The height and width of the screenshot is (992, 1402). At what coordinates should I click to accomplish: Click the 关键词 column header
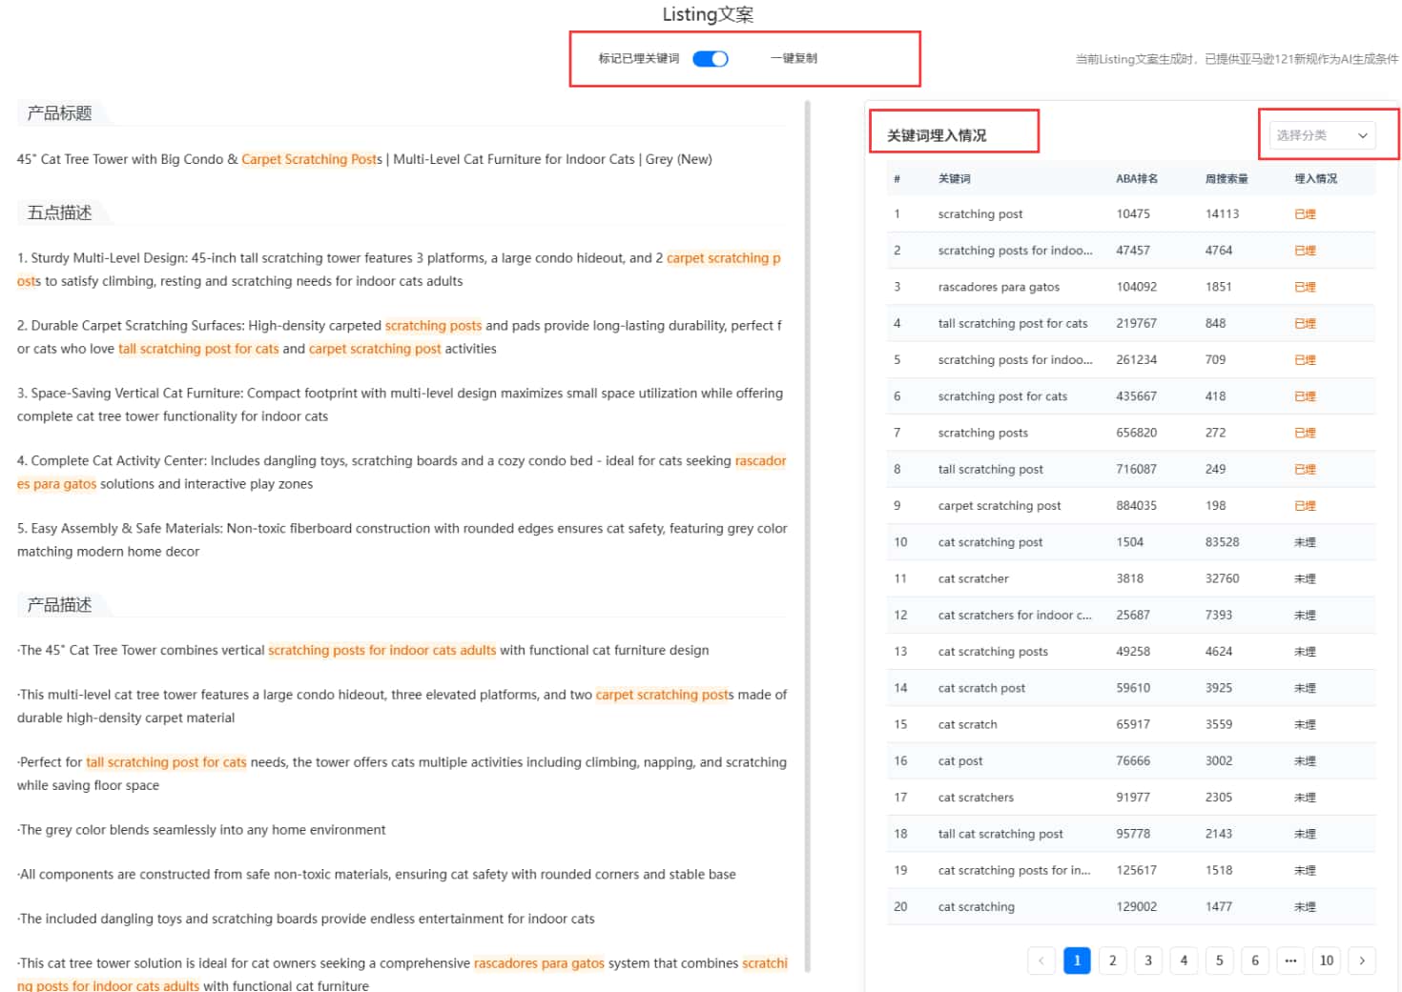[954, 179]
